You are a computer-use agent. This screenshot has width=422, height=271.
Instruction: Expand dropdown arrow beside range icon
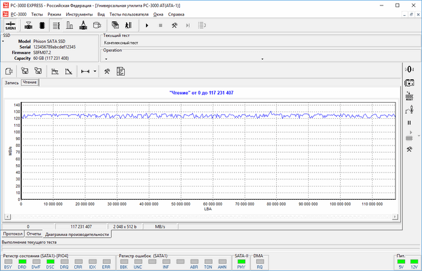coord(95,71)
